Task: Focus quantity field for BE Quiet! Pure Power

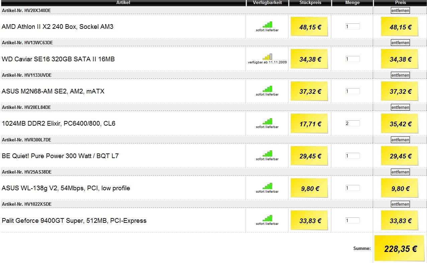Action: [x=352, y=156]
